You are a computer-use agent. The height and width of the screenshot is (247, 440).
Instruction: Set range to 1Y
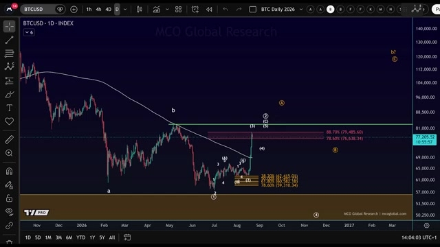click(92, 237)
